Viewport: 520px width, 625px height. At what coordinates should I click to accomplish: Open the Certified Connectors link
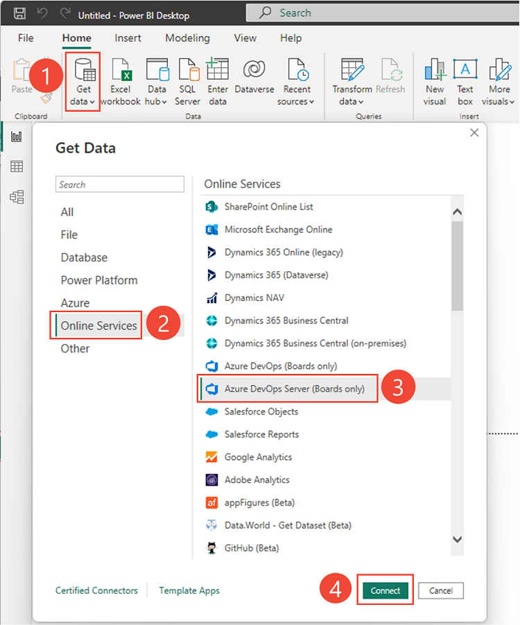point(96,590)
